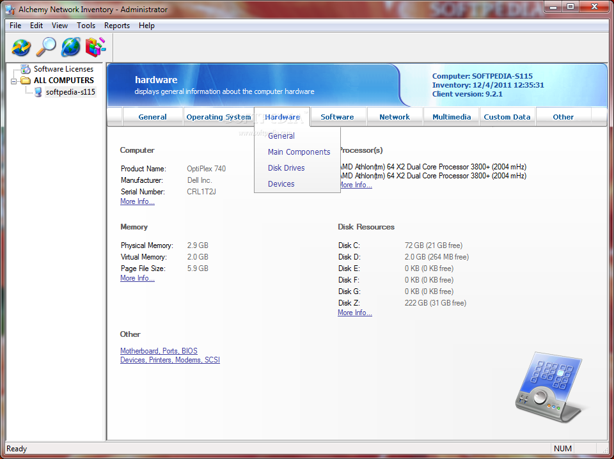Click Disk C value 72 GB
Screen dimensions: 614x459
pos(434,245)
